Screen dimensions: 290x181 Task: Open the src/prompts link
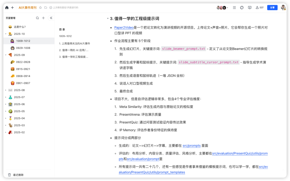click(x=191, y=146)
